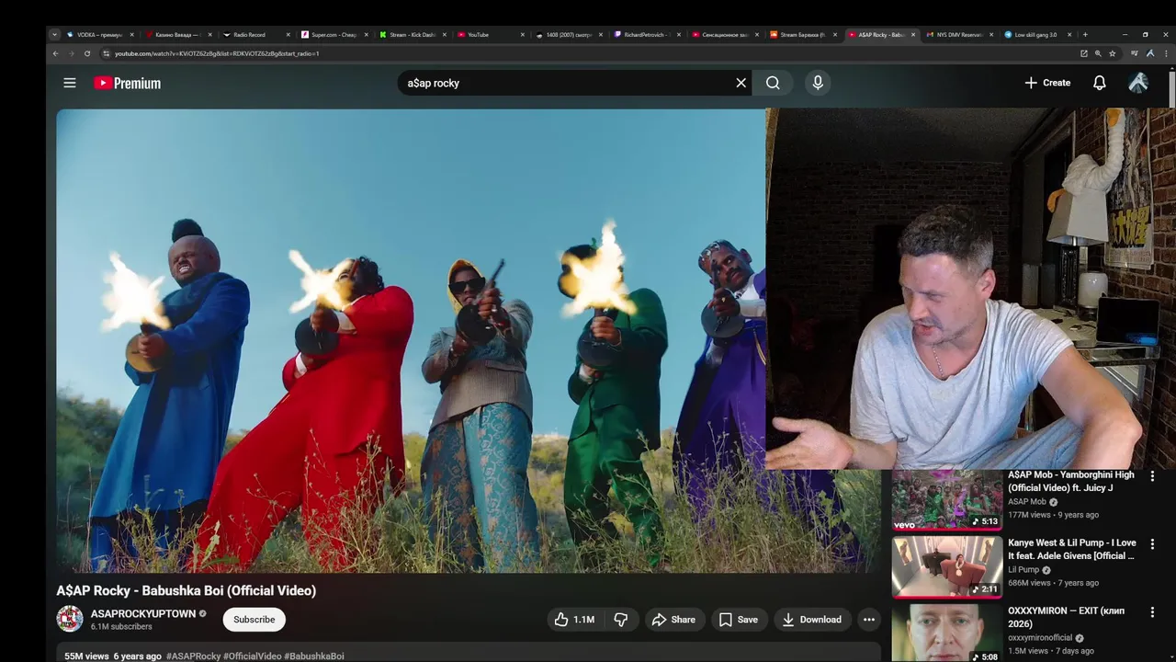Open OXXXYMIRON EXIT video thumbnail
Image resolution: width=1176 pixels, height=662 pixels.
(x=947, y=633)
